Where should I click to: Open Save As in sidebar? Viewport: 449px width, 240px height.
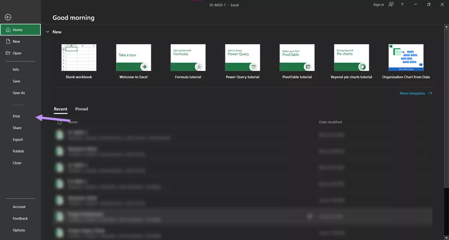point(19,93)
